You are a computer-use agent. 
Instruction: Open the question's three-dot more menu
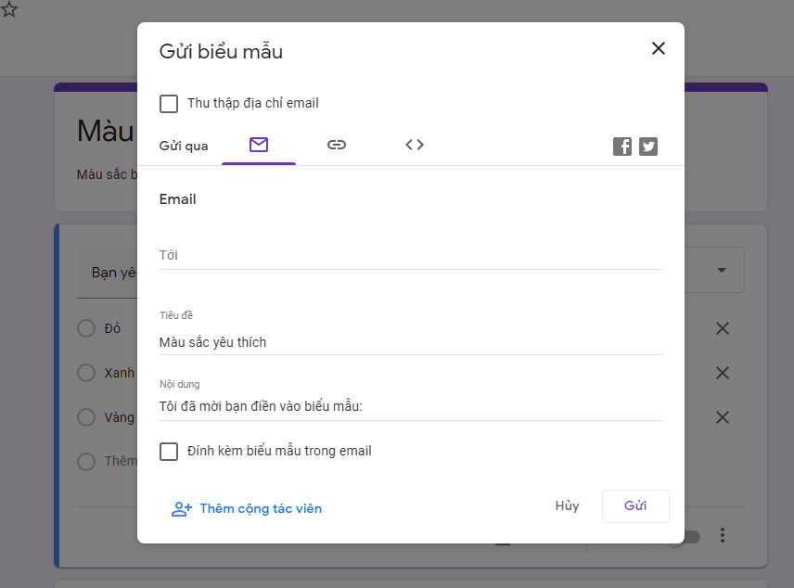coord(724,536)
